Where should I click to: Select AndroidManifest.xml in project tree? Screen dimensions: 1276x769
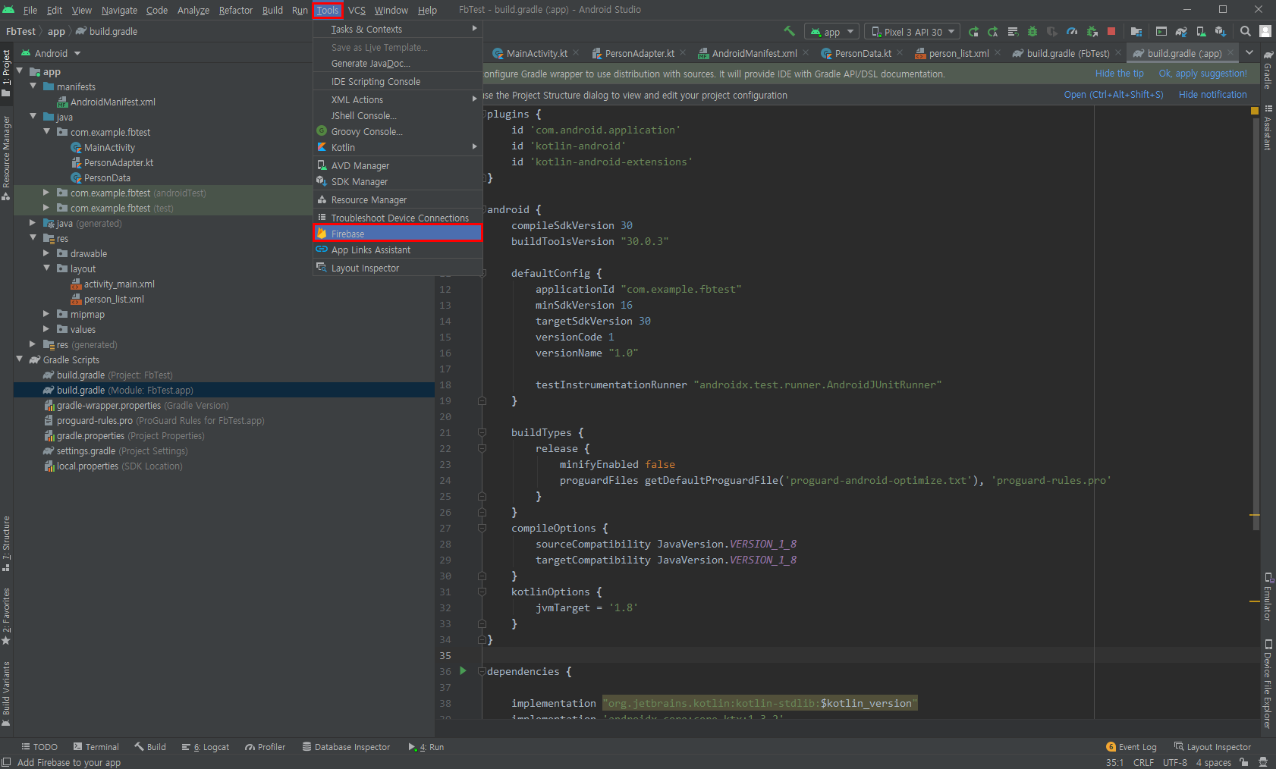pyautogui.click(x=106, y=102)
